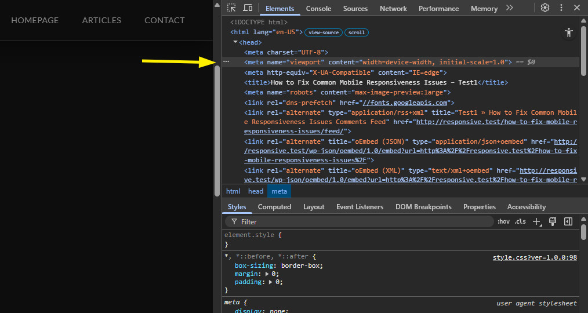Click the head breadcrumb
Viewport: 588px width, 313px height.
pos(256,191)
